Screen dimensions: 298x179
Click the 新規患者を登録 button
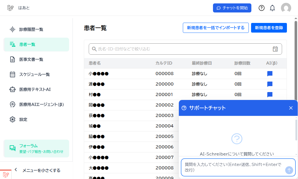(x=269, y=28)
